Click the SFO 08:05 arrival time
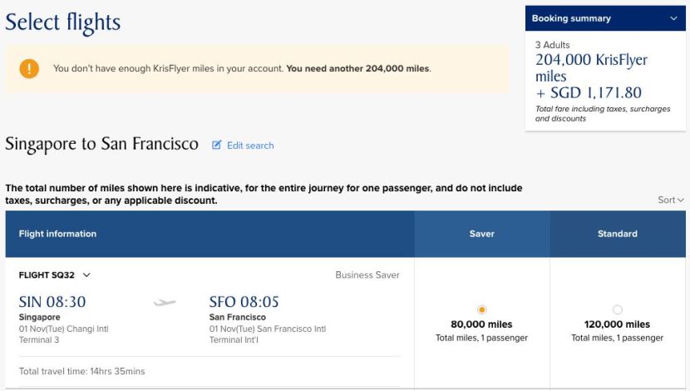This screenshot has width=690, height=391. click(x=244, y=302)
